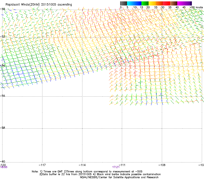
Task: Click the red 30-35 knots color swatch
Action: point(167,3)
